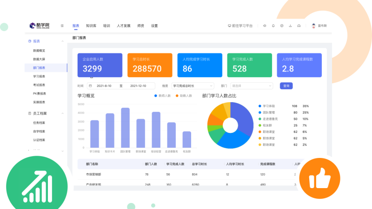The image size is (372, 209).
Task: Open notifications bell icon
Action: click(x=273, y=26)
